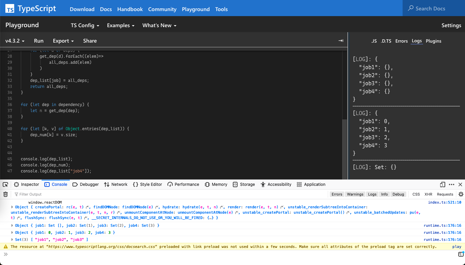Activate the element picker icon in devtools
This screenshot has height=265, width=465.
coord(5,184)
